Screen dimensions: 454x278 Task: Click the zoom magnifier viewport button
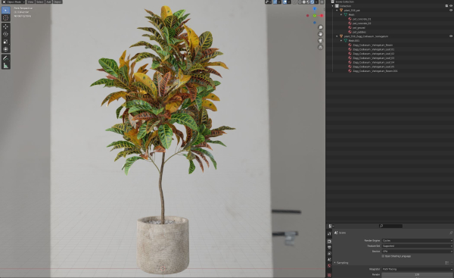point(320,27)
